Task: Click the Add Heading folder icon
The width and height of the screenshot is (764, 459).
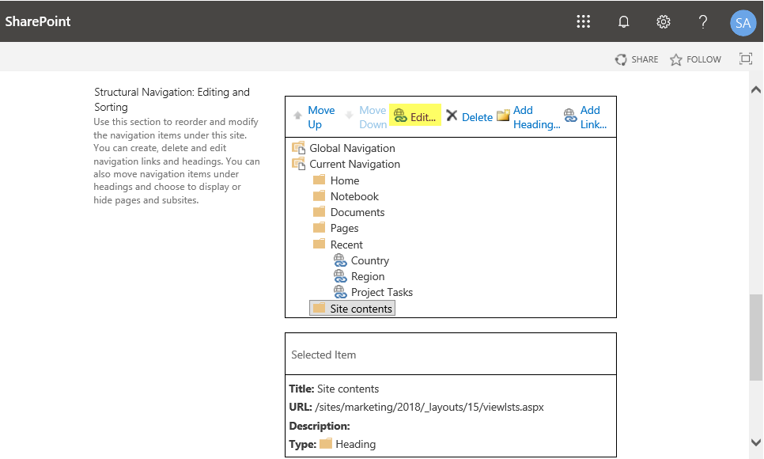Action: click(504, 116)
